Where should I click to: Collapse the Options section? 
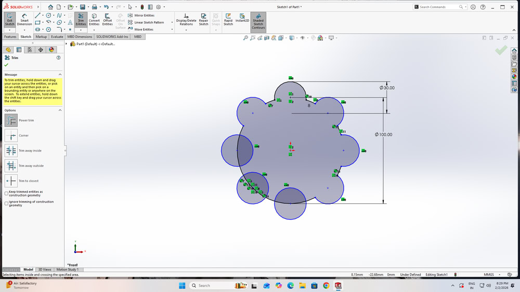tap(60, 110)
